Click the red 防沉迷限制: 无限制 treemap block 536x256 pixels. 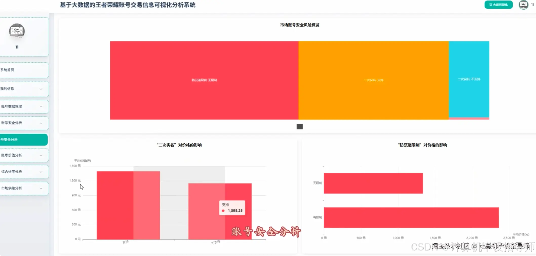pos(204,80)
